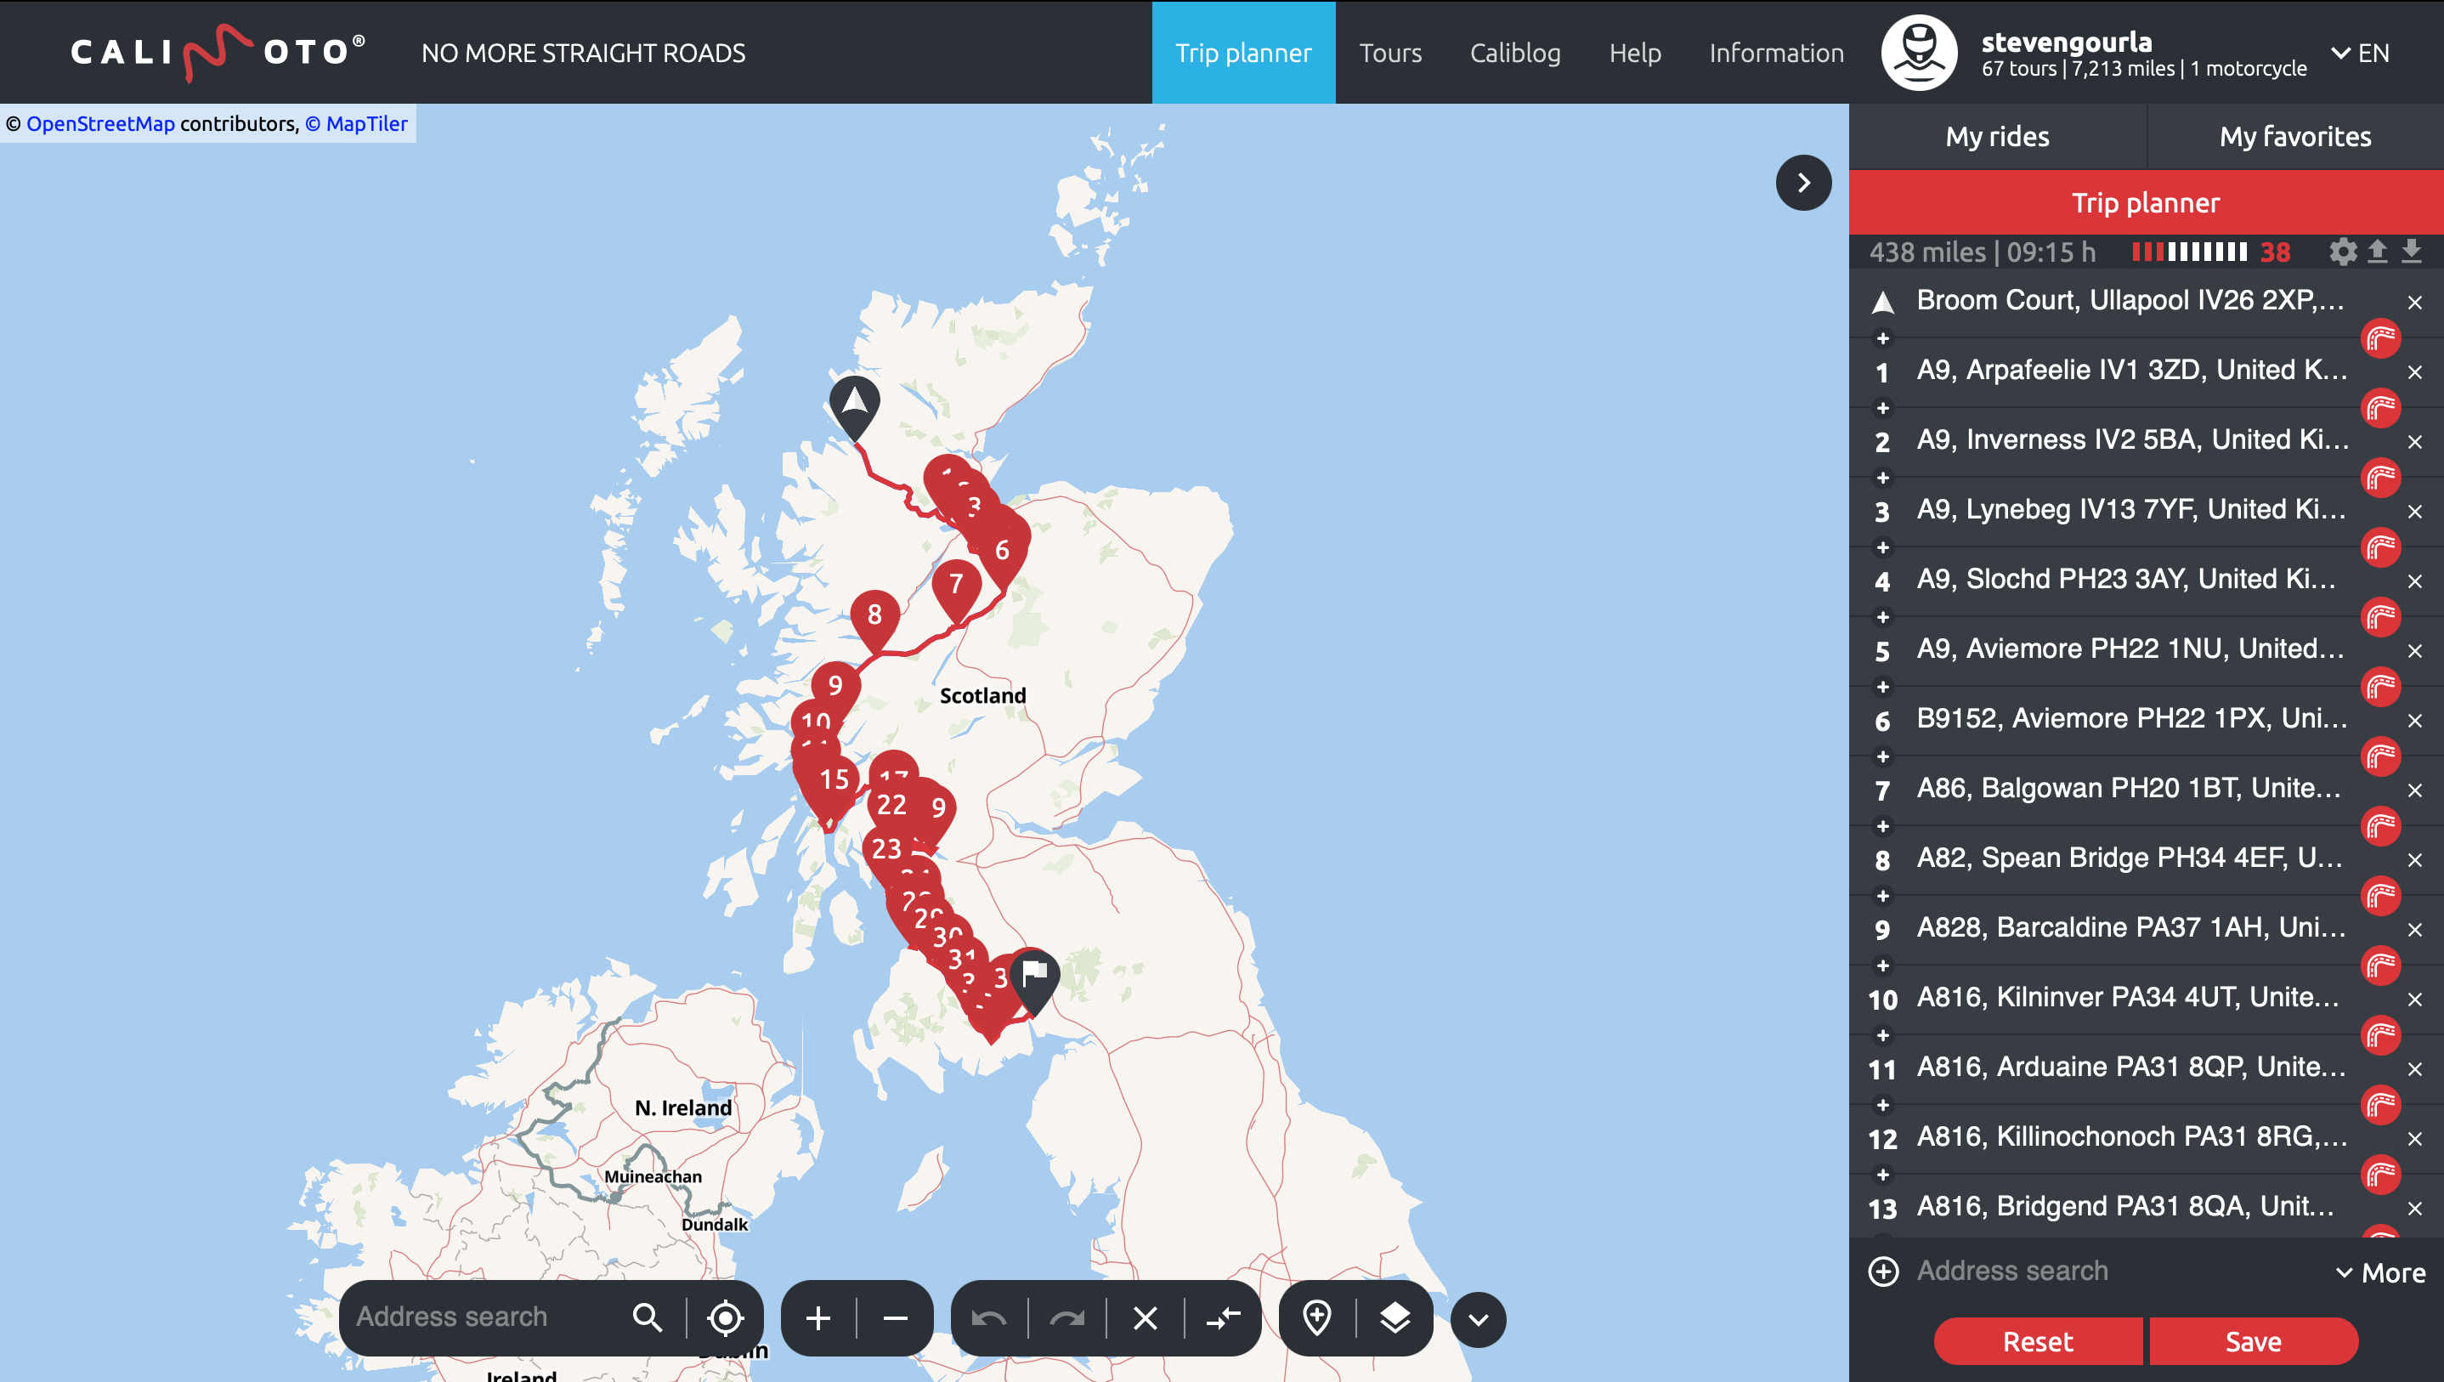Select waypoint 6 B9152, Aviemore in list

click(2132, 718)
